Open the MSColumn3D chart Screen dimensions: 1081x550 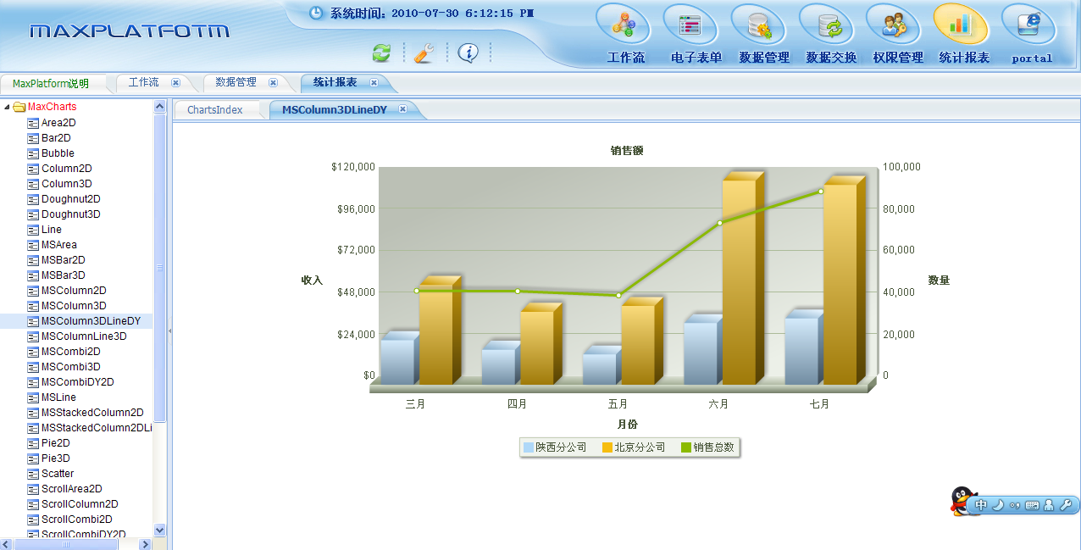(74, 306)
